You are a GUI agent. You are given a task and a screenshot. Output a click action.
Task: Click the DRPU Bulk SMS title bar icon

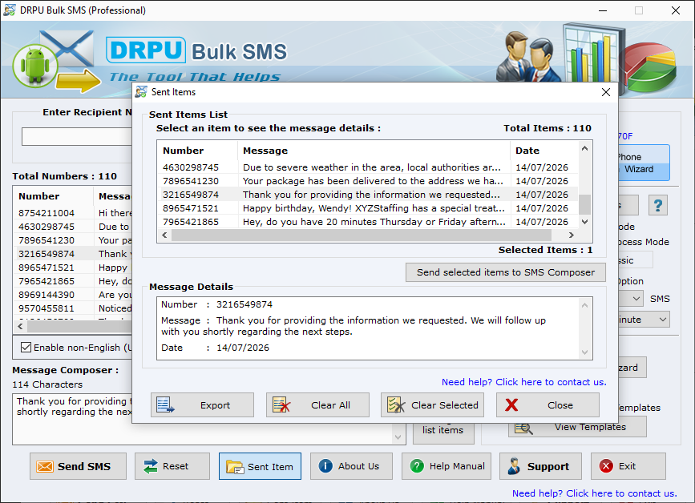pos(10,10)
